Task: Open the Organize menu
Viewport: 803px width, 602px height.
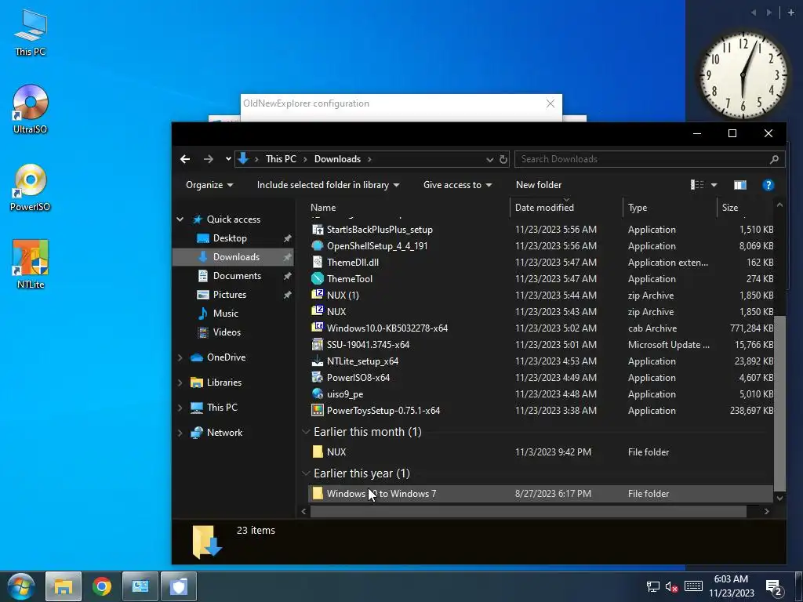Action: pos(209,185)
